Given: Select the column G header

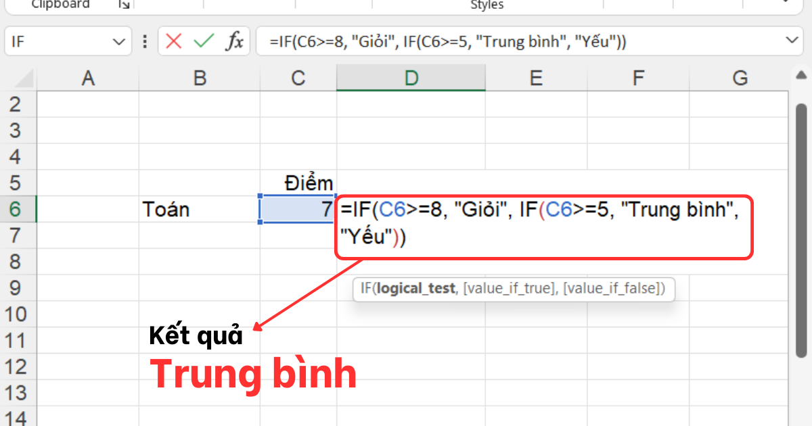Looking at the screenshot, I should 740,78.
